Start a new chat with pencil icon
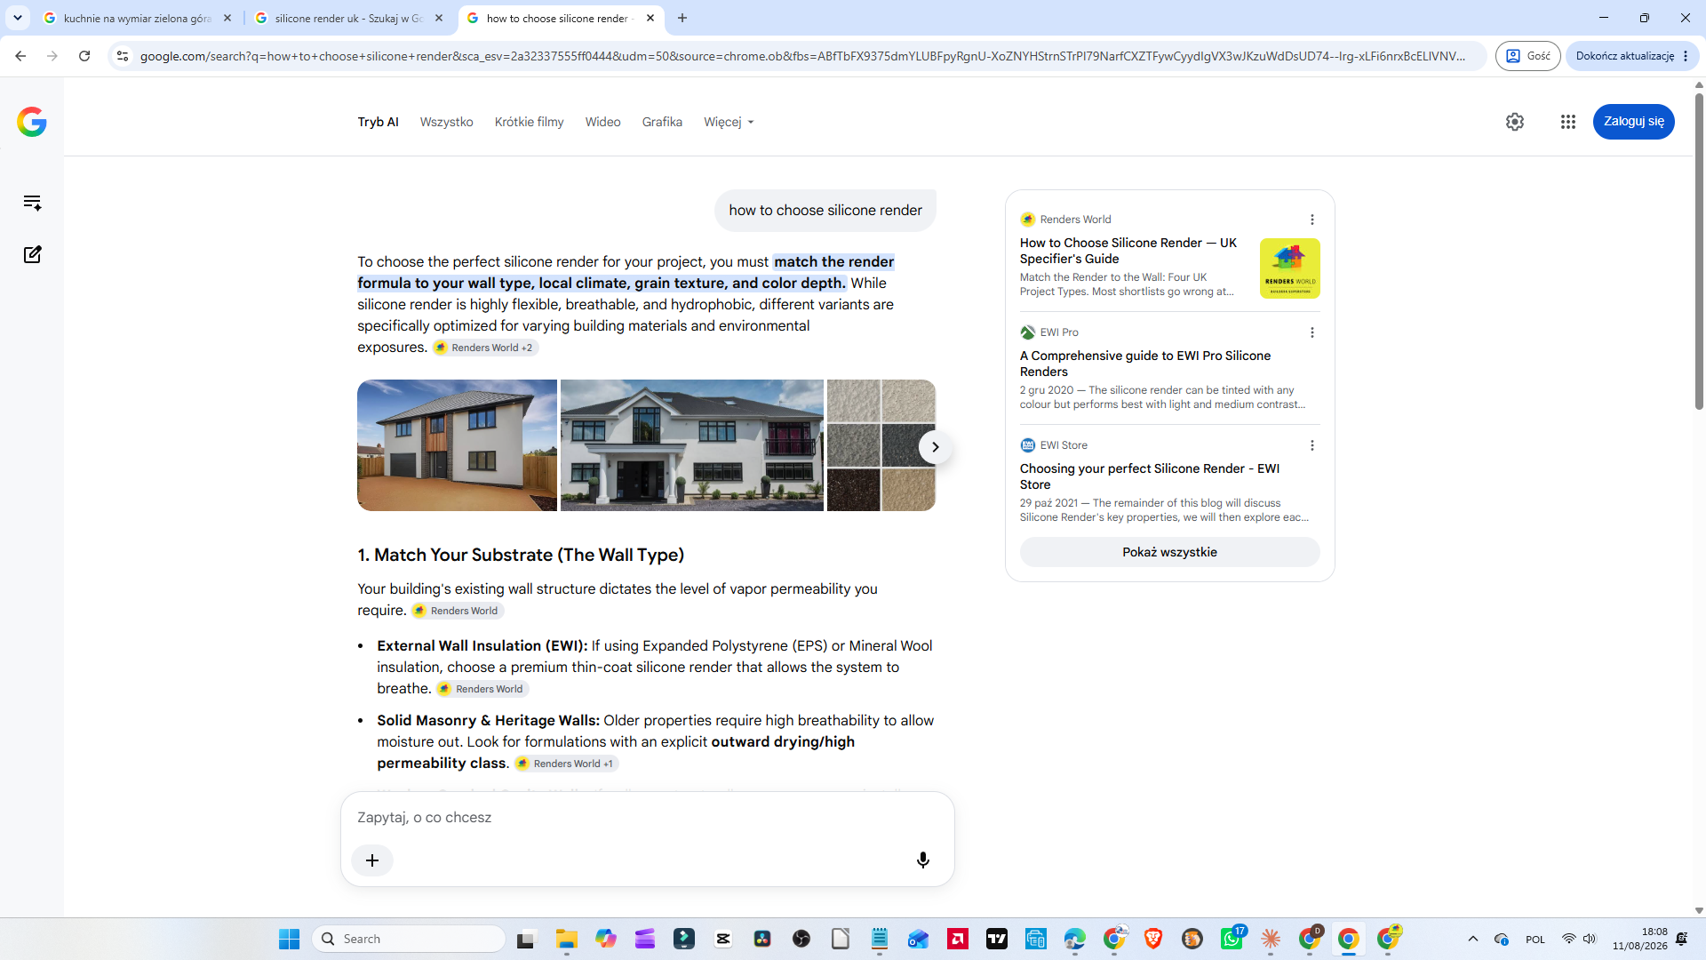Screen dimensions: 1706x960 32,254
